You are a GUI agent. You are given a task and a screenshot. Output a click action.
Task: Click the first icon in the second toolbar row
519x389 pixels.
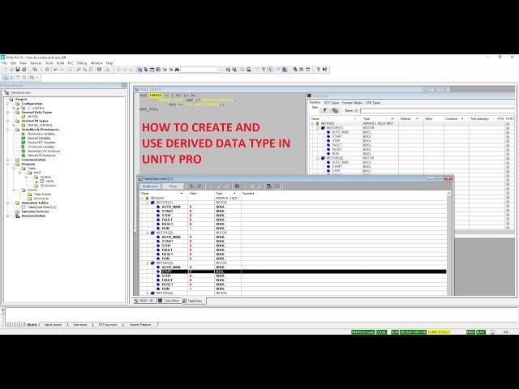(6, 78)
